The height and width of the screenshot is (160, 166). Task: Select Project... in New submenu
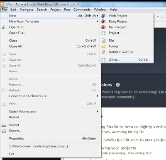pos(127,33)
